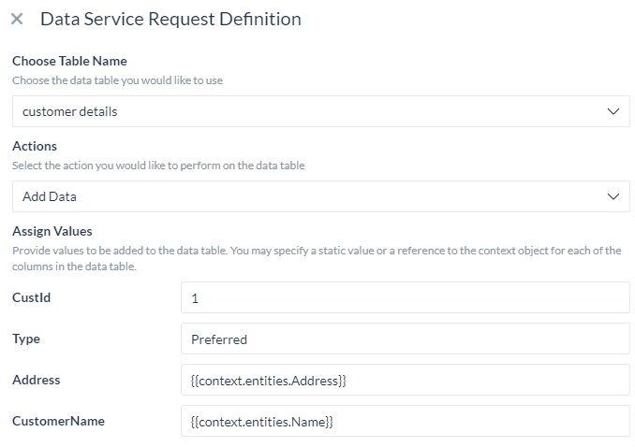Screen dimensions: 635x447
Task: Select the Address field with context.entities.Address
Action: coord(405,381)
